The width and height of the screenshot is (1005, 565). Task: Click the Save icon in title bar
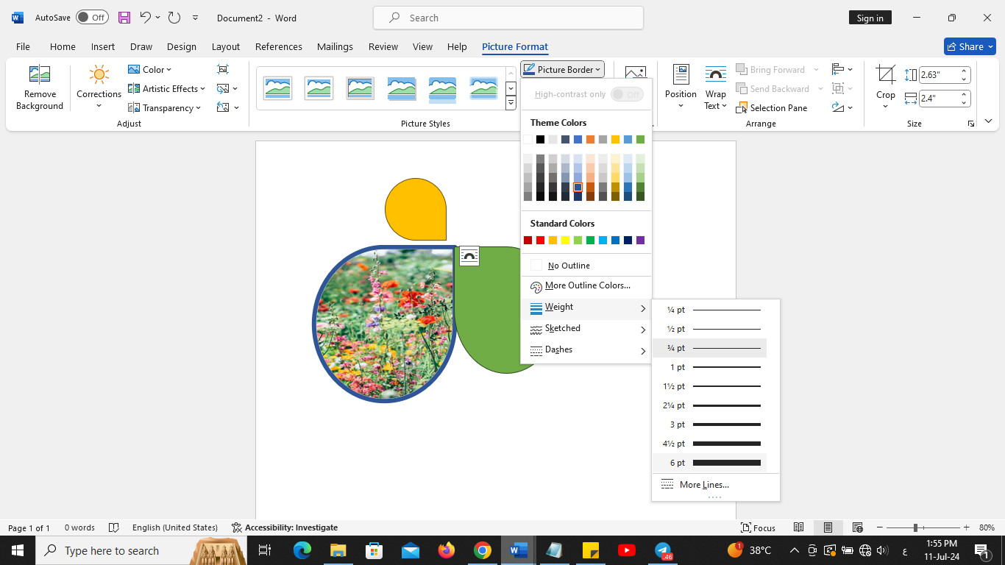point(124,18)
